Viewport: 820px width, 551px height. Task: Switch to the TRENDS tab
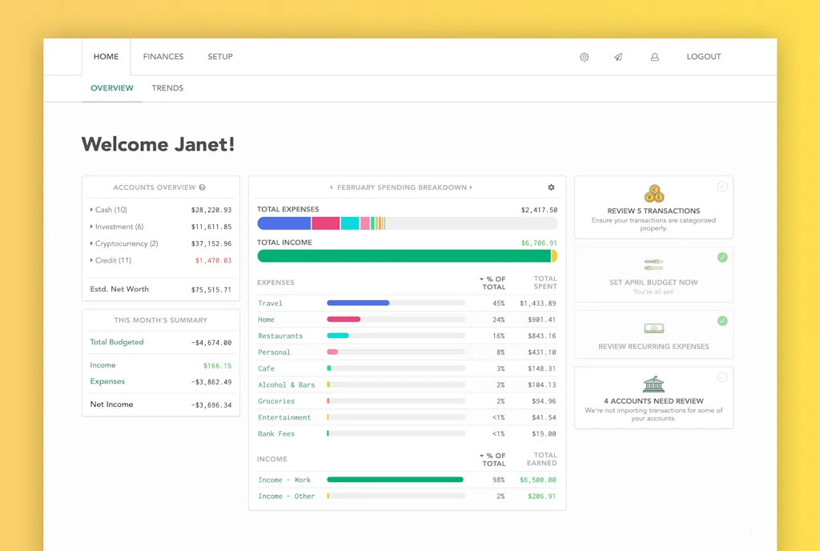167,88
